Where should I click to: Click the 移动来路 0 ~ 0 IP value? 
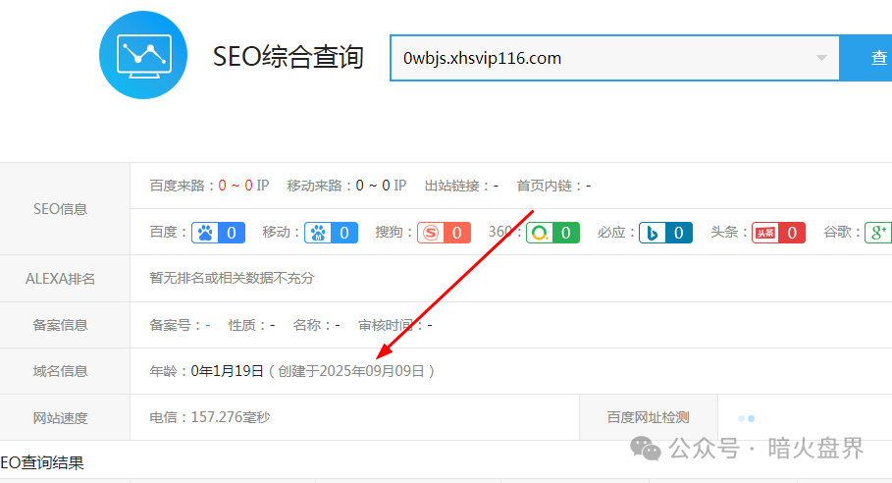coord(381,186)
